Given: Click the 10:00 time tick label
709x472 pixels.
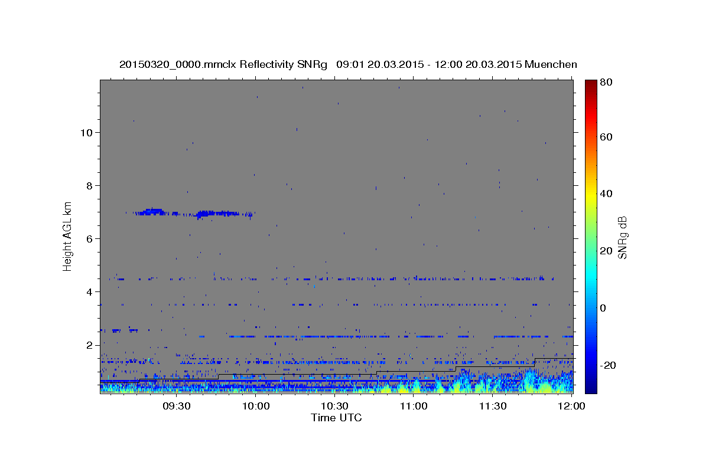Looking at the screenshot, I should tap(256, 406).
